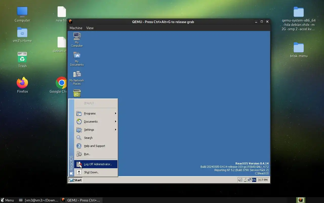This screenshot has width=324, height=203.
Task: Click the Programs menu icon
Action: (79, 113)
